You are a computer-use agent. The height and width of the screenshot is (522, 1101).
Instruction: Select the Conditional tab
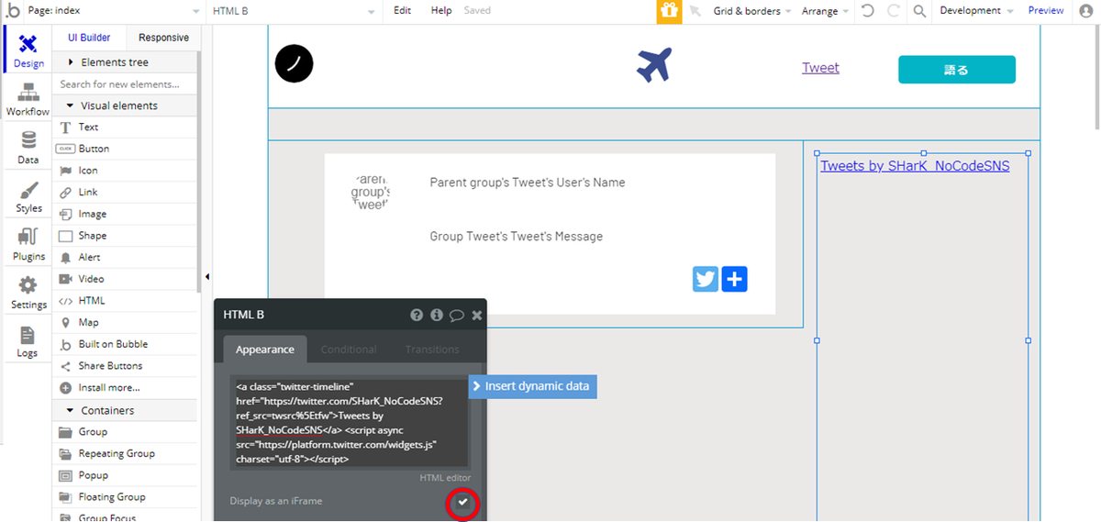[349, 350]
